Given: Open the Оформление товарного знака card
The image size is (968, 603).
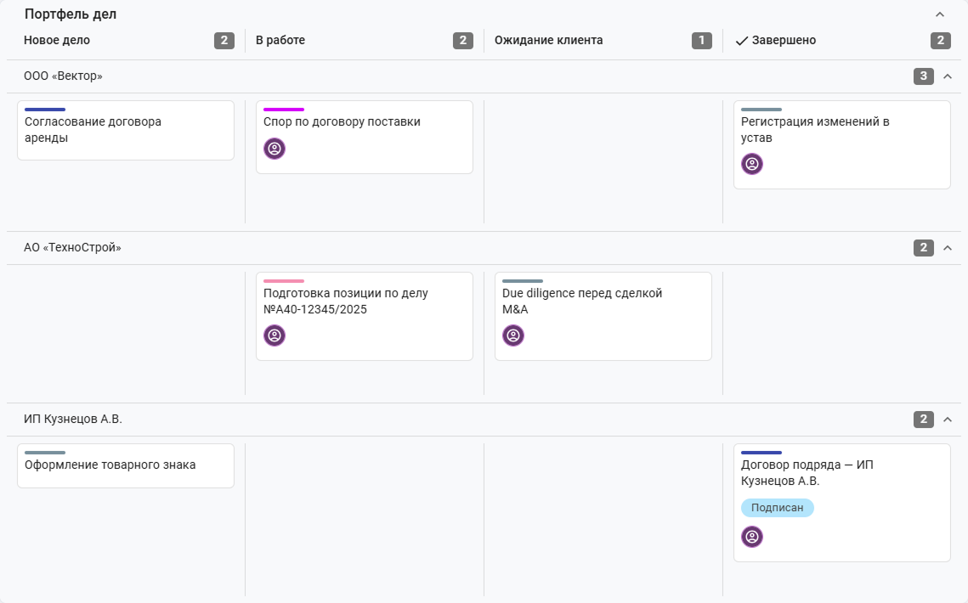Looking at the screenshot, I should click(126, 466).
